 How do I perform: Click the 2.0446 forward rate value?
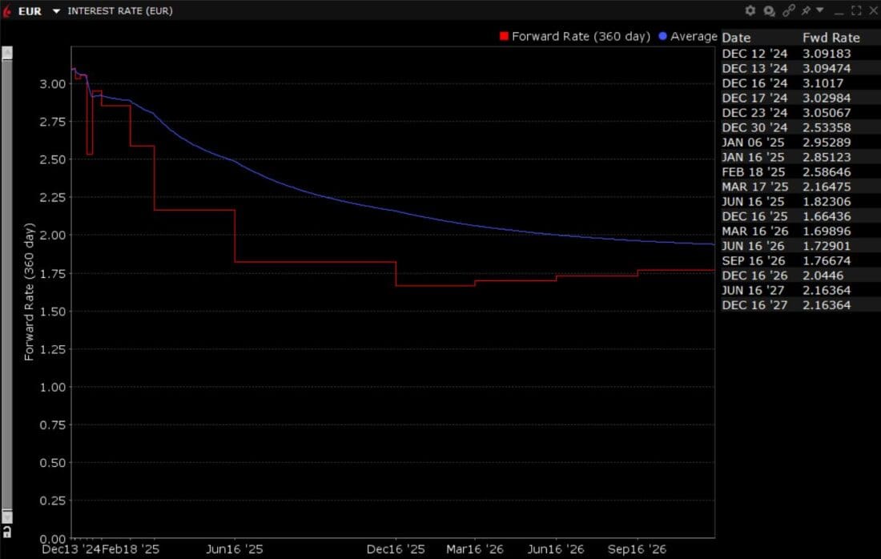[823, 275]
